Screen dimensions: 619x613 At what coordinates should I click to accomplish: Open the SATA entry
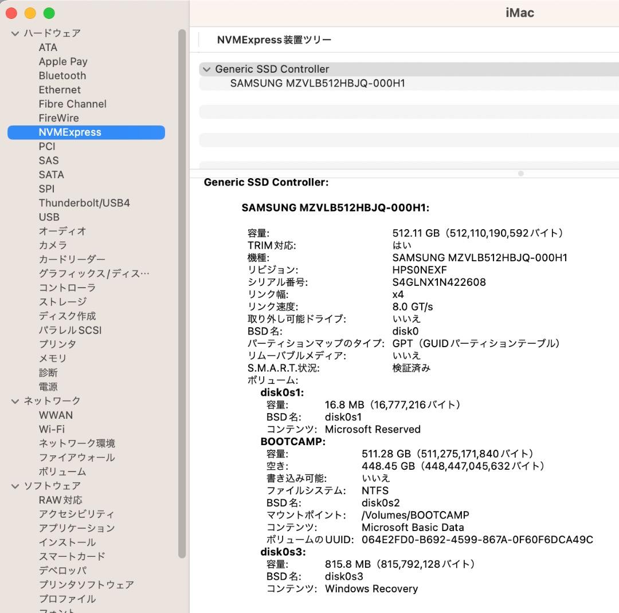coord(52,175)
